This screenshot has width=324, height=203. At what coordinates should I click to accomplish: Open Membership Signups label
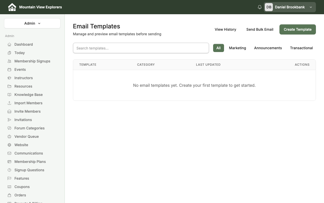32,61
